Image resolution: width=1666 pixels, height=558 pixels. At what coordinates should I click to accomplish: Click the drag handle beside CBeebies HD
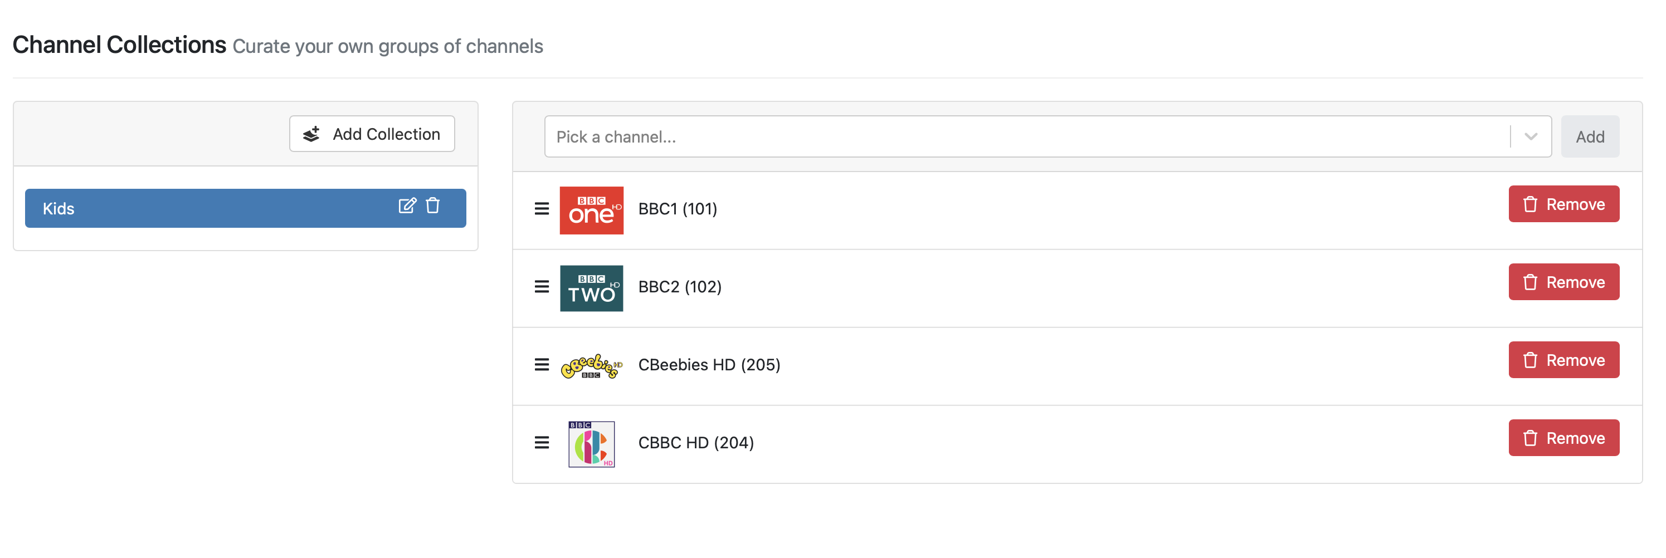(x=542, y=365)
